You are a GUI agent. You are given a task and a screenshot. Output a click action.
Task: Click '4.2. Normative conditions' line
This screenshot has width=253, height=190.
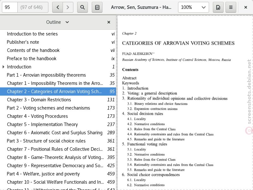point(146,124)
